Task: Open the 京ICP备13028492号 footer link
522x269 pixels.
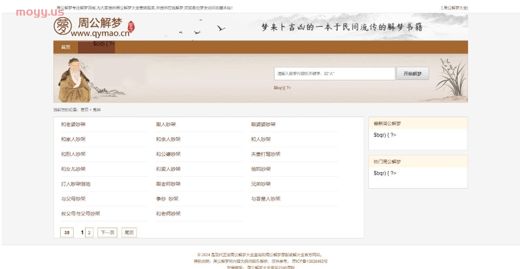Action: click(x=310, y=261)
